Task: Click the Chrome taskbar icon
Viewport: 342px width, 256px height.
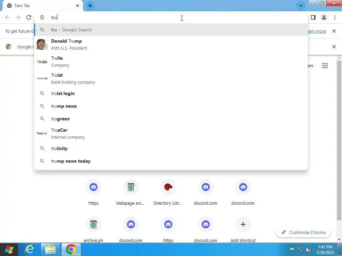Action: [71, 250]
